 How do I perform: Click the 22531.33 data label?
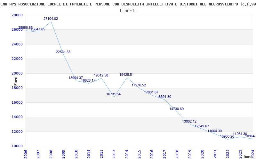pos(63,52)
